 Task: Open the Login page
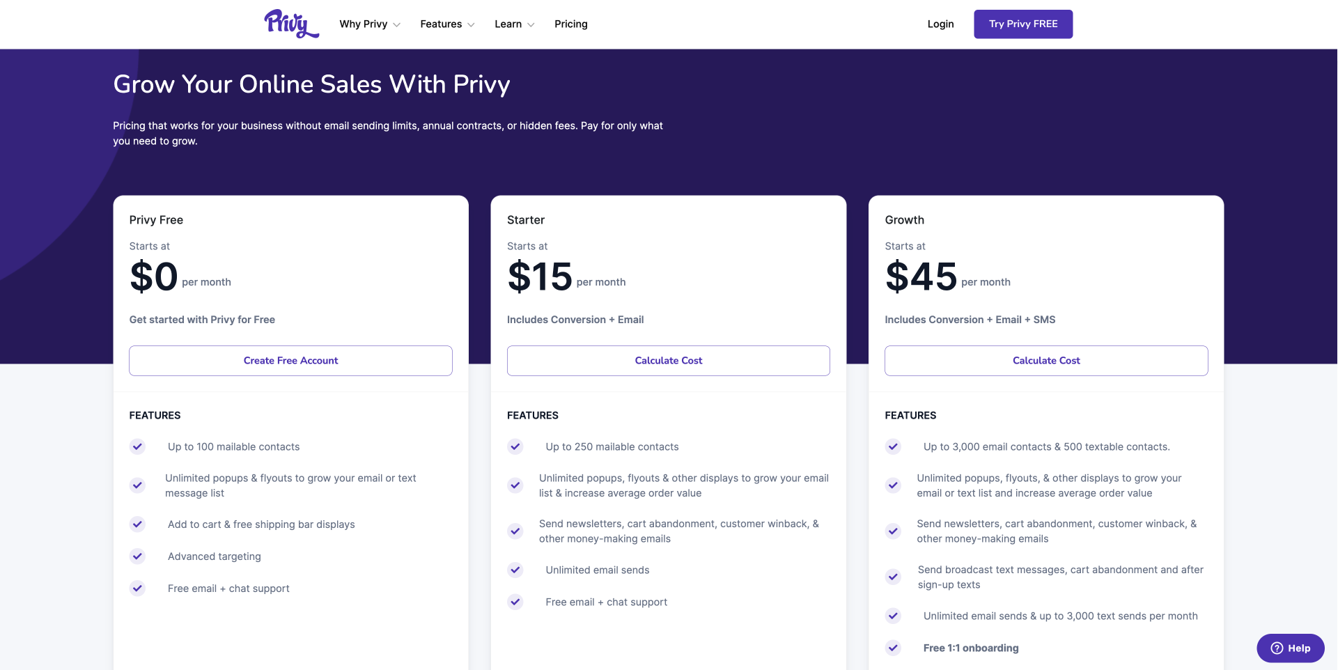click(940, 24)
